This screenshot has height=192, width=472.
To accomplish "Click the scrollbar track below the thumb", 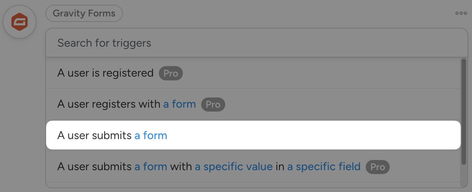I will point(464,176).
